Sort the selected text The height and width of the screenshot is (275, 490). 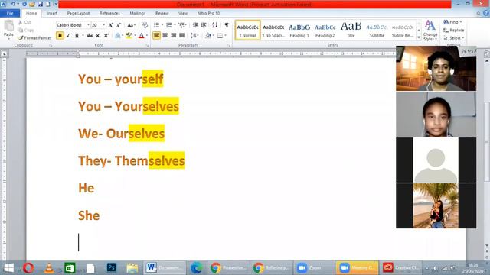pyautogui.click(x=214, y=25)
